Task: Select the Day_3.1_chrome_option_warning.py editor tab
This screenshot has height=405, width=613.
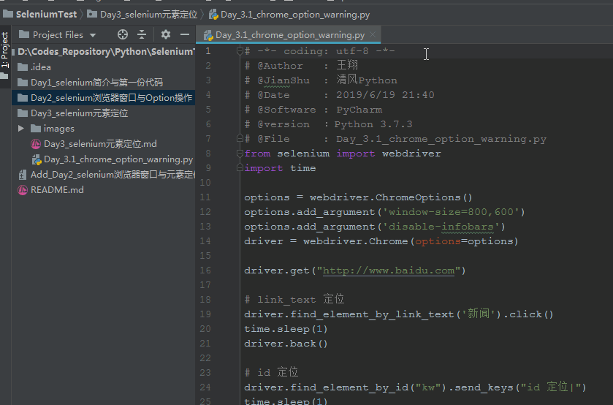Action: point(289,35)
